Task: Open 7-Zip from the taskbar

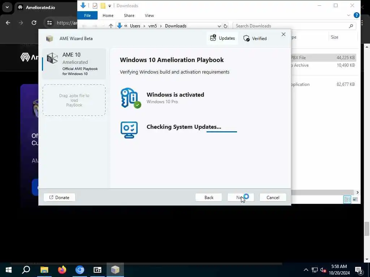Action: 98,270
